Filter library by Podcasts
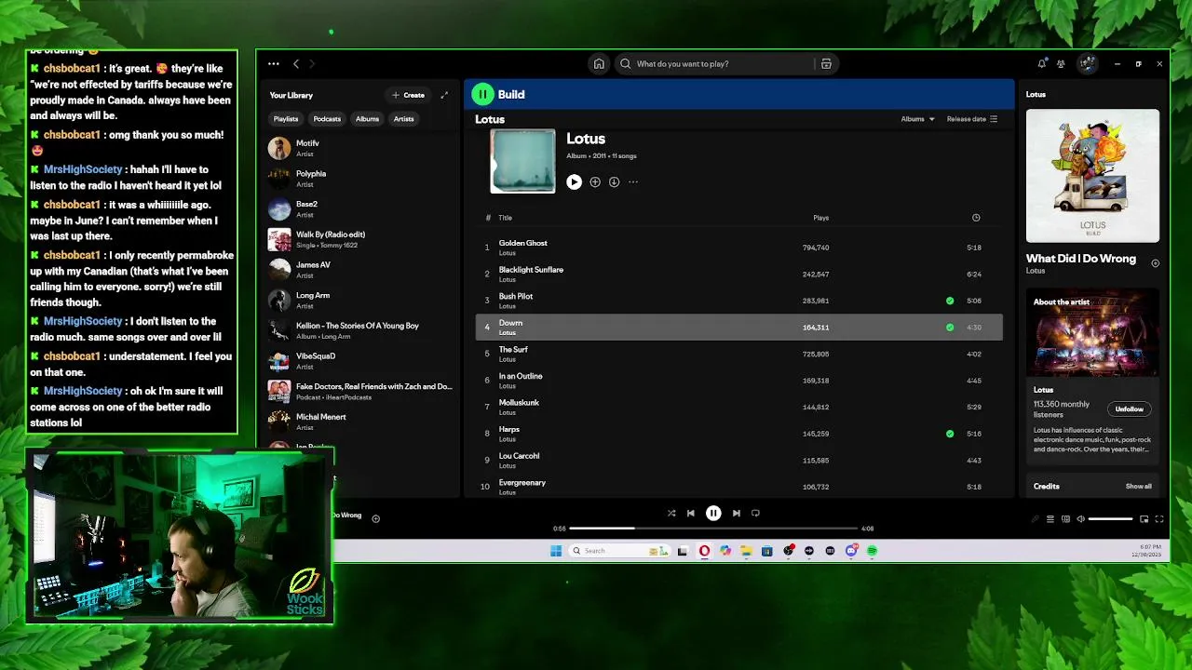 (x=327, y=119)
